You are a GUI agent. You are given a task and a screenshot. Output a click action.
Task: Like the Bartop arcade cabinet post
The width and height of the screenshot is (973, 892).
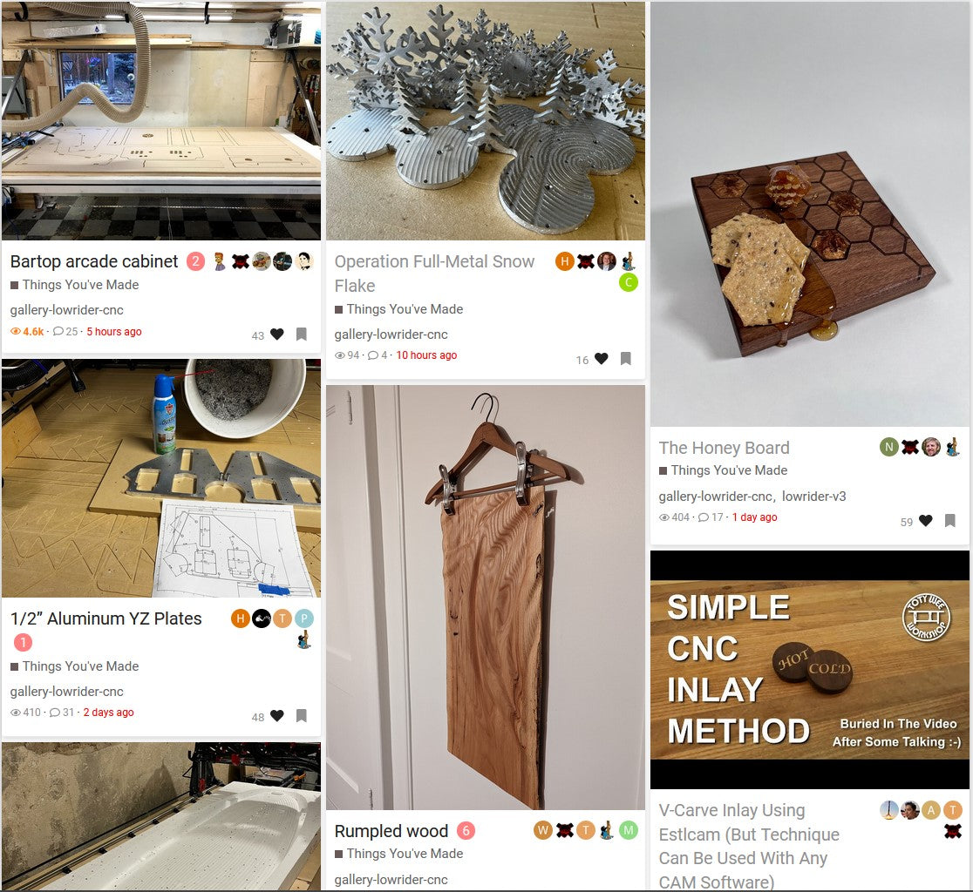pyautogui.click(x=277, y=334)
